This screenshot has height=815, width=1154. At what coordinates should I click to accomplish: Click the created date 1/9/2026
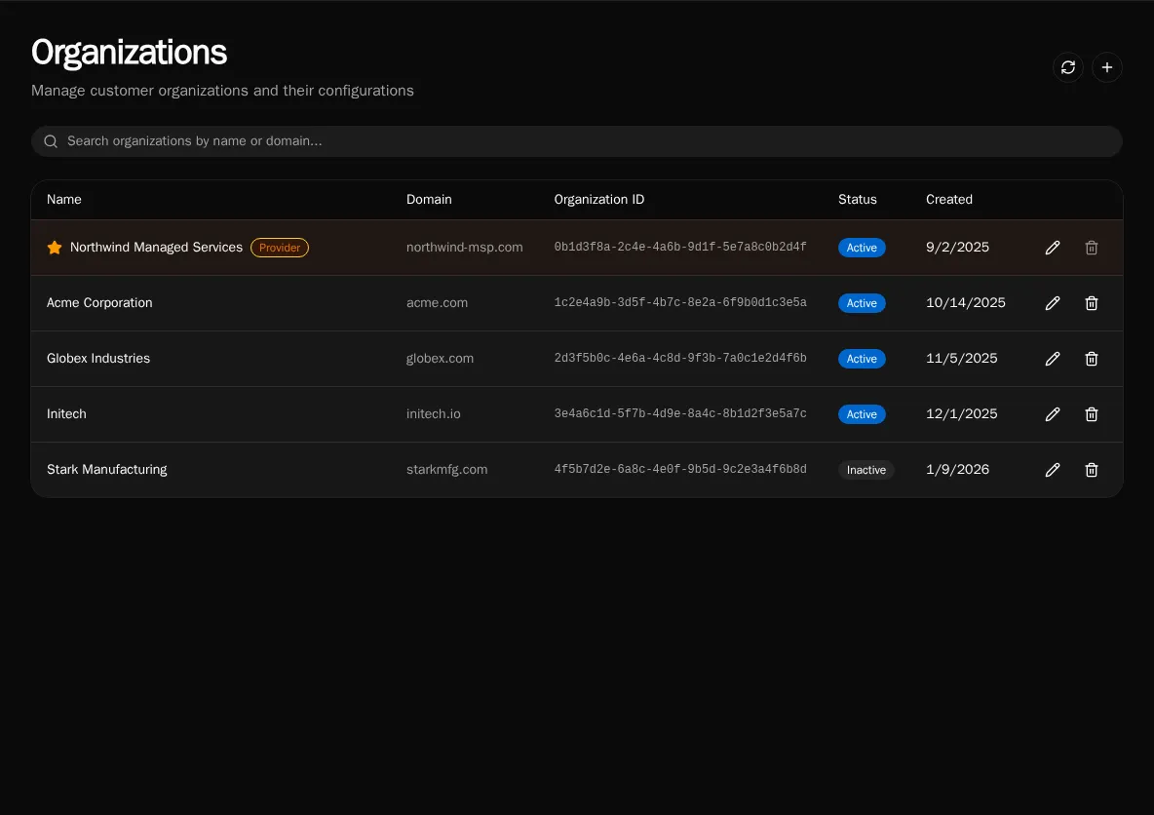(957, 470)
